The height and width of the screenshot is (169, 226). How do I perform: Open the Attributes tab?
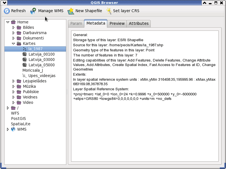pos(139,23)
